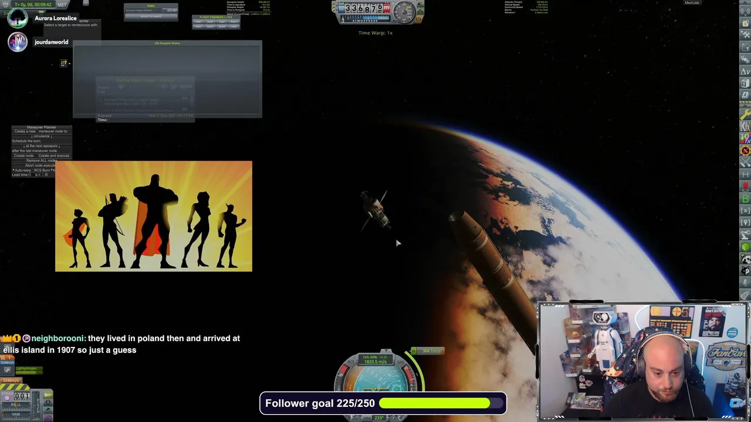Click the Follower goal progress bar
This screenshot has width=751, height=422.
click(x=442, y=403)
